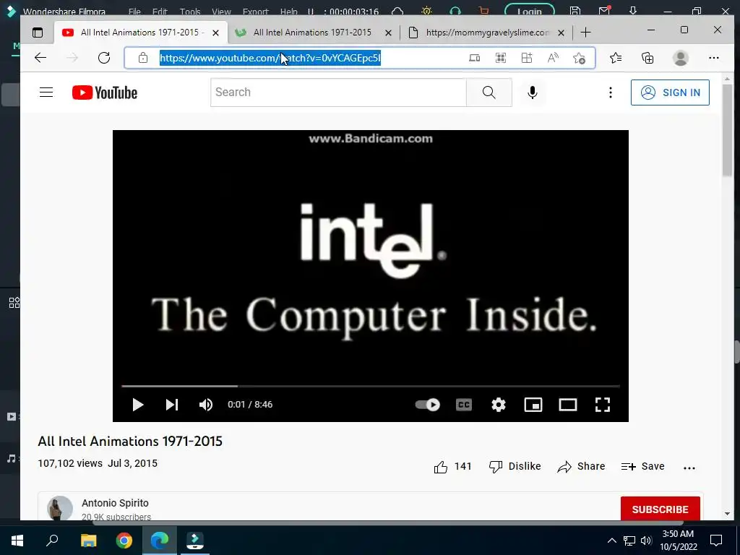This screenshot has width=740, height=555.
Task: Click the YouTube search magnifier button
Action: point(489,92)
